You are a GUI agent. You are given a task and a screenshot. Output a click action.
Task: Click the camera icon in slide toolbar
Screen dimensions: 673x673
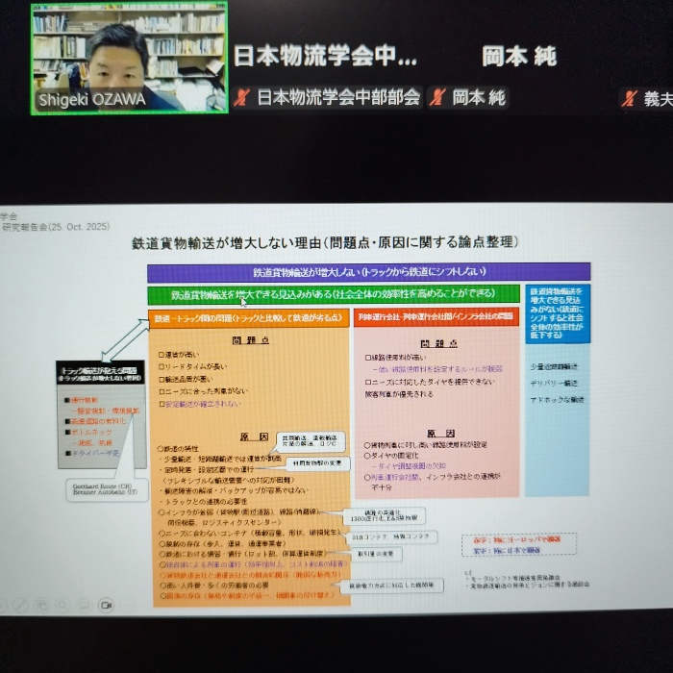[x=105, y=605]
